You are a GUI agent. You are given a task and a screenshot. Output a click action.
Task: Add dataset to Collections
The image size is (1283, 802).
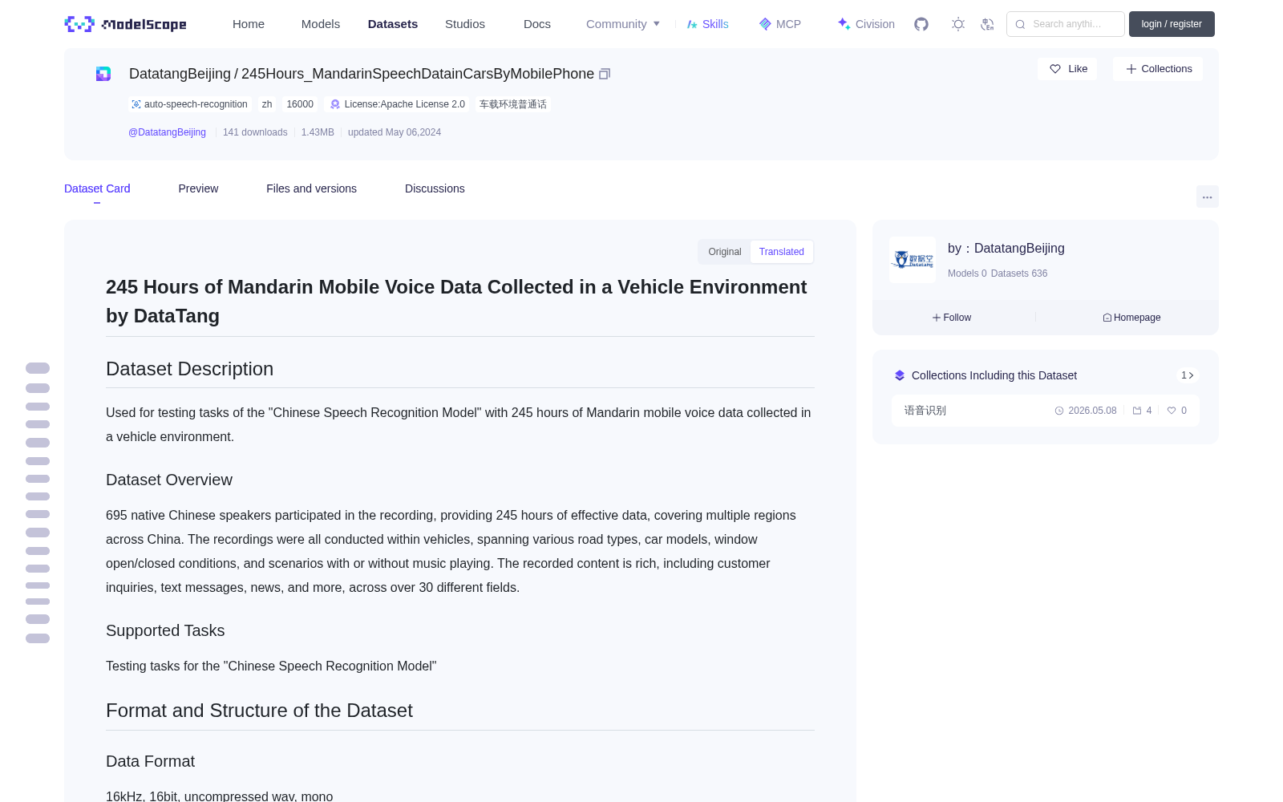[x=1158, y=69]
